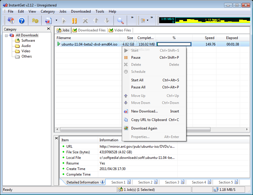Click the right arrow of horizontal scrollbar
The width and height of the screenshot is (253, 195).
pyautogui.click(x=247, y=129)
